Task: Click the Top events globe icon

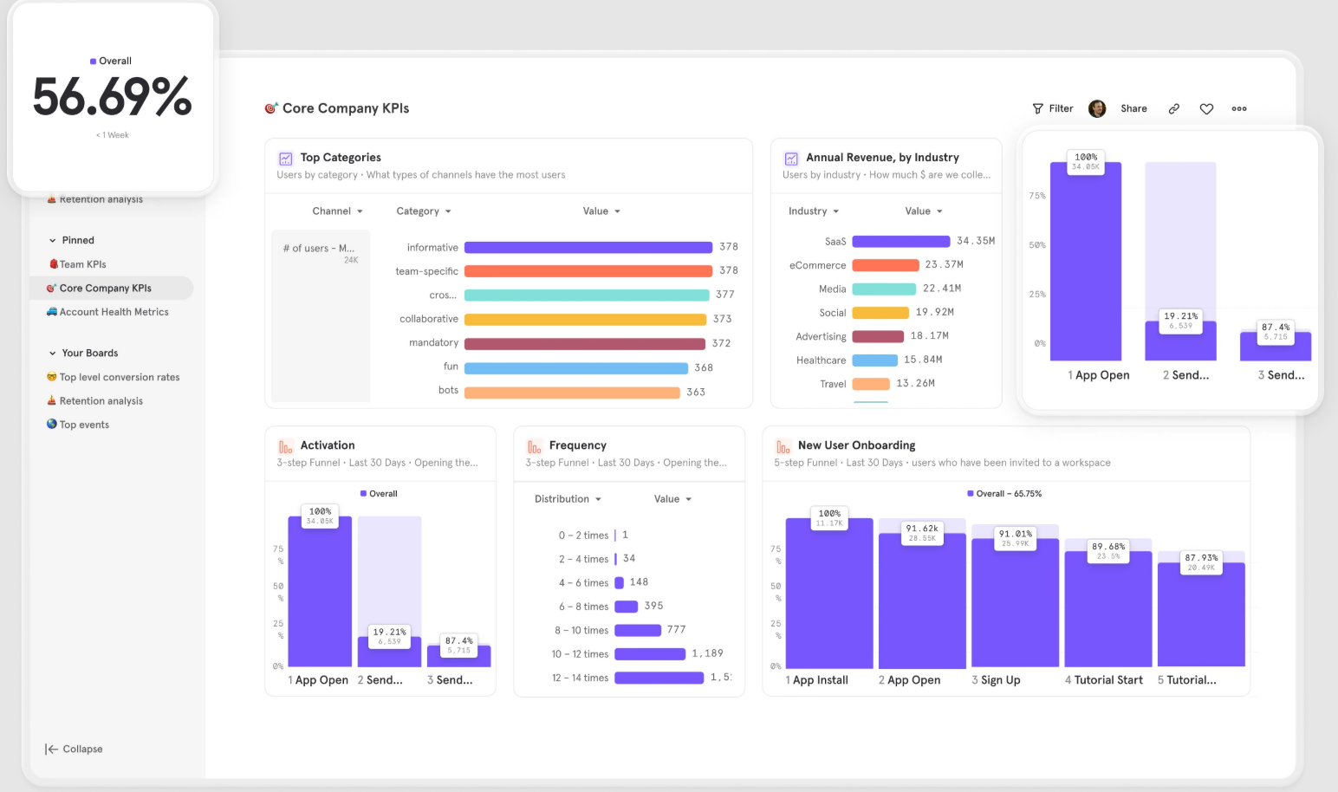Action: pyautogui.click(x=52, y=425)
